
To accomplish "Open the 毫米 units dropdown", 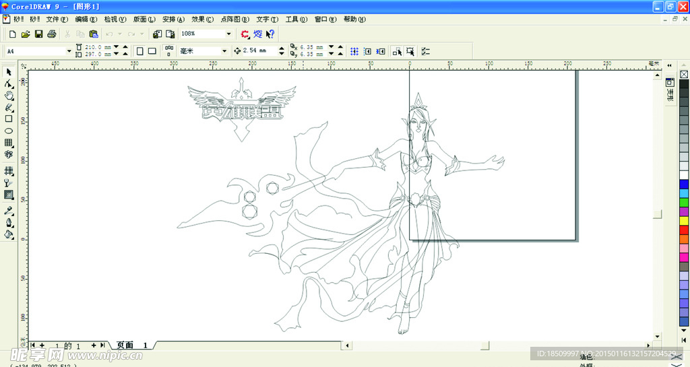I will [224, 51].
